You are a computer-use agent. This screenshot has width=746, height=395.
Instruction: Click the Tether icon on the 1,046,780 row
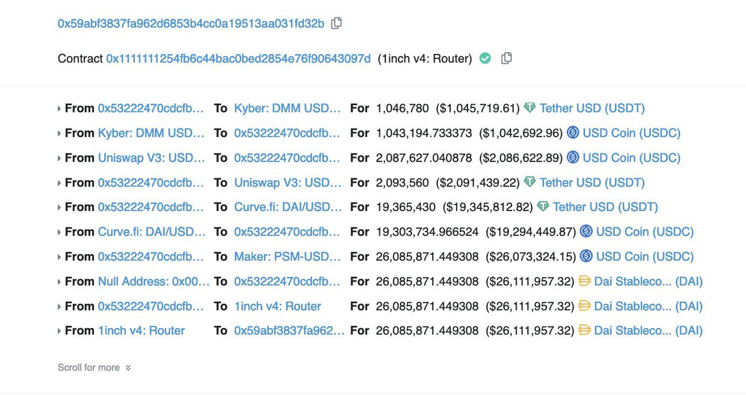[x=530, y=108]
